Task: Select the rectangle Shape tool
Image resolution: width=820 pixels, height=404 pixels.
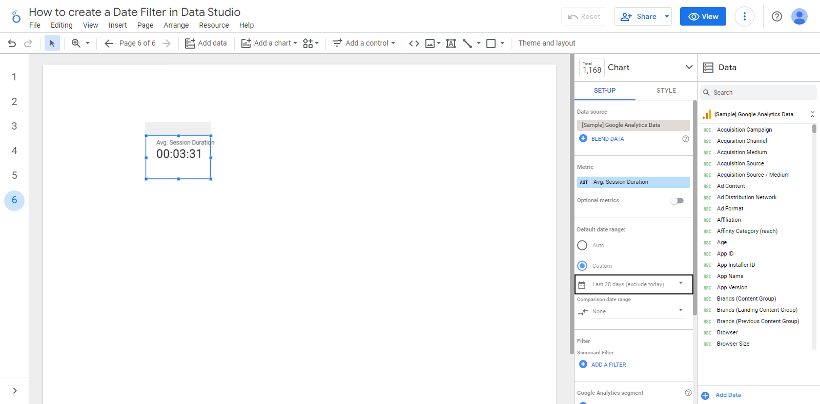Action: pos(491,44)
